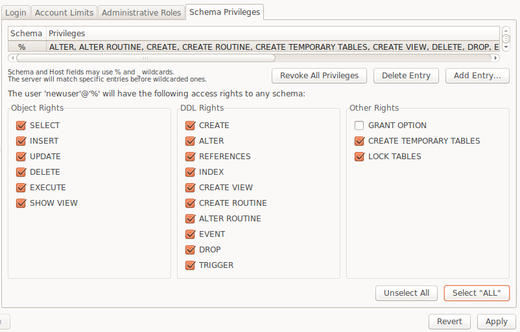Enable the GRANT OPTION checkbox
Viewport: 520px width, 332px height.
(359, 126)
